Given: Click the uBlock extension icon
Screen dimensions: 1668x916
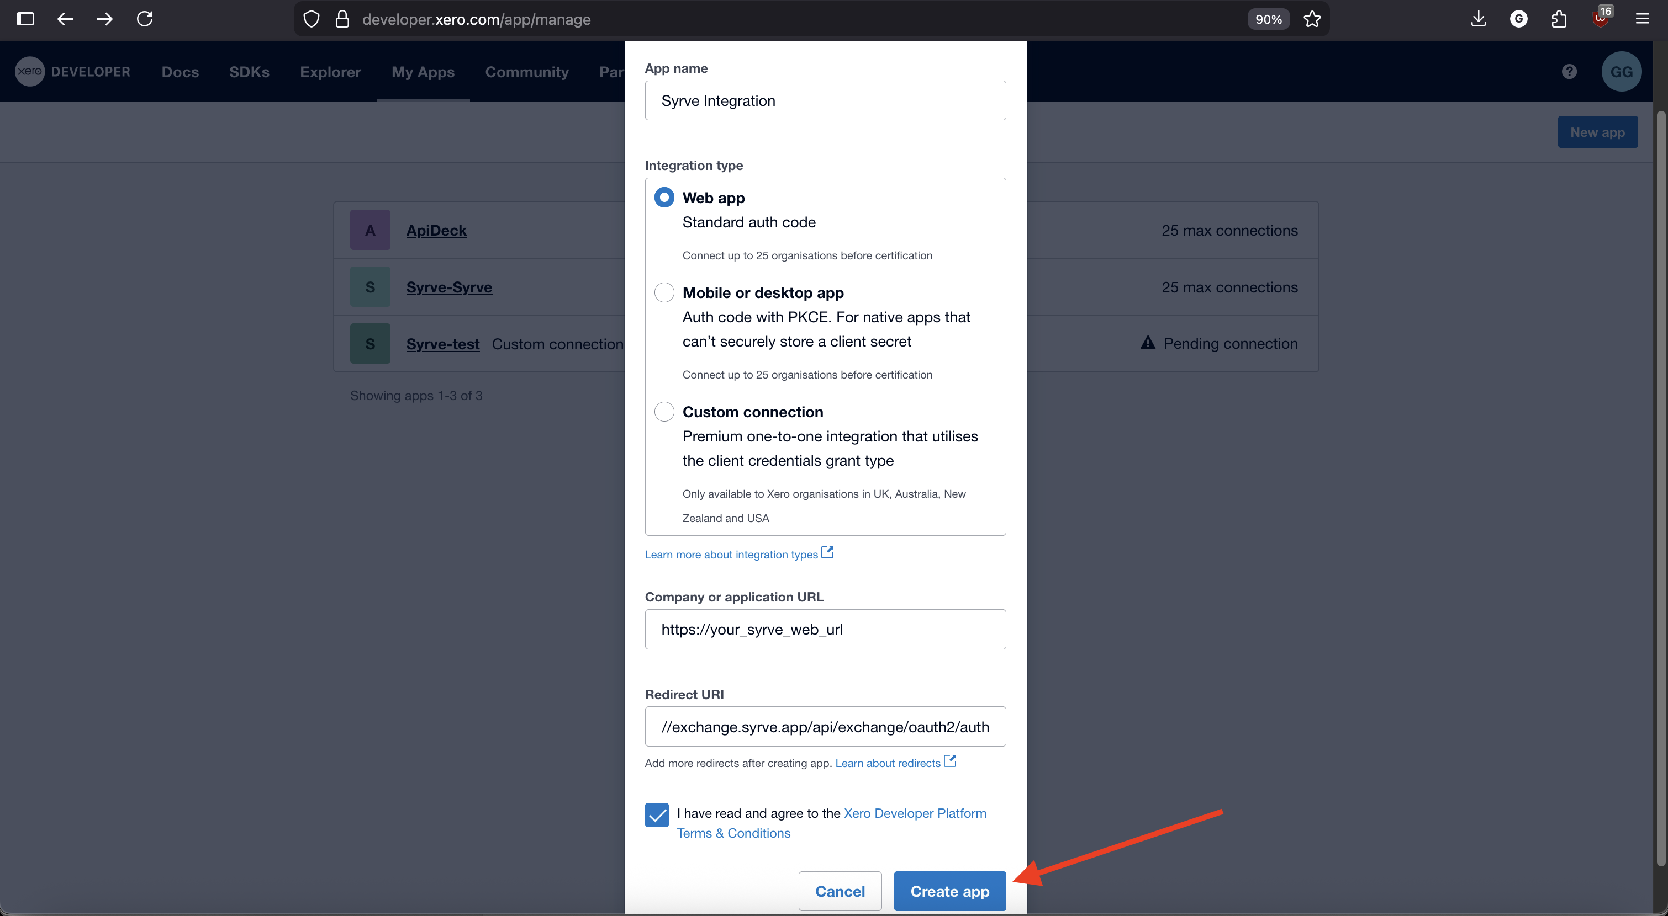Looking at the screenshot, I should (1601, 18).
